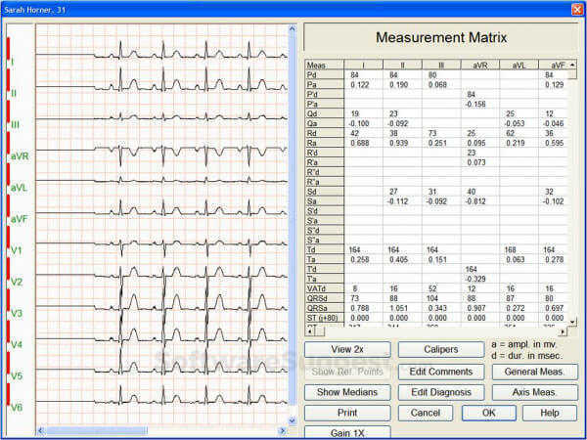Cancel the measurement dialog
Image resolution: width=587 pixels, height=440 pixels.
[x=426, y=413]
